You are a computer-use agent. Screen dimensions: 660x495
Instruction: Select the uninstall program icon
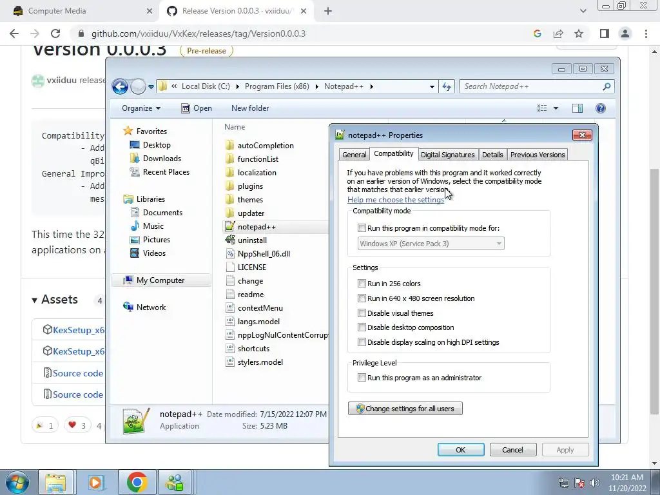[230, 240]
